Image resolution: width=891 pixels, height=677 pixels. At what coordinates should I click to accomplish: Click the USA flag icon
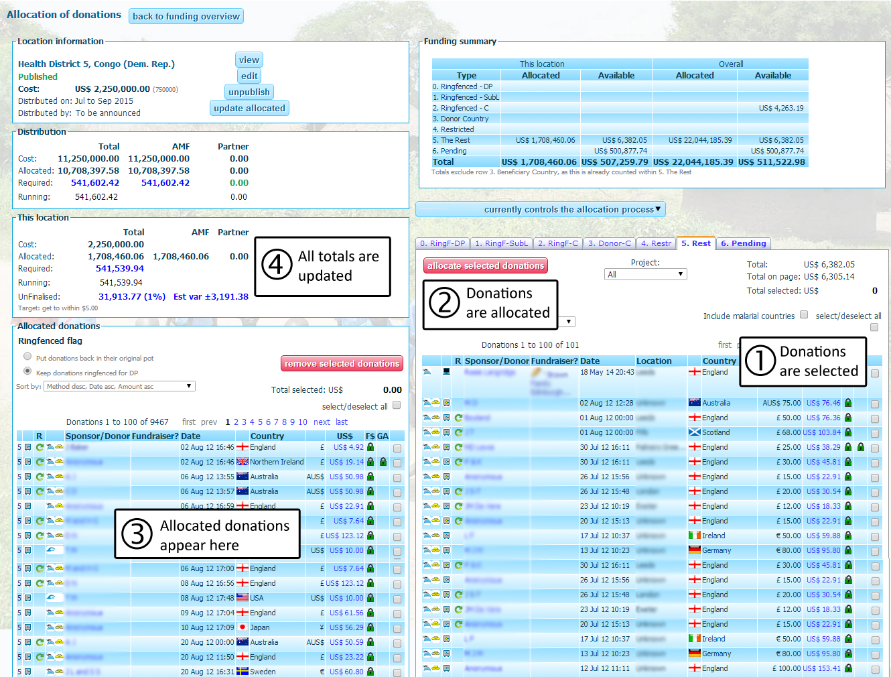243,598
